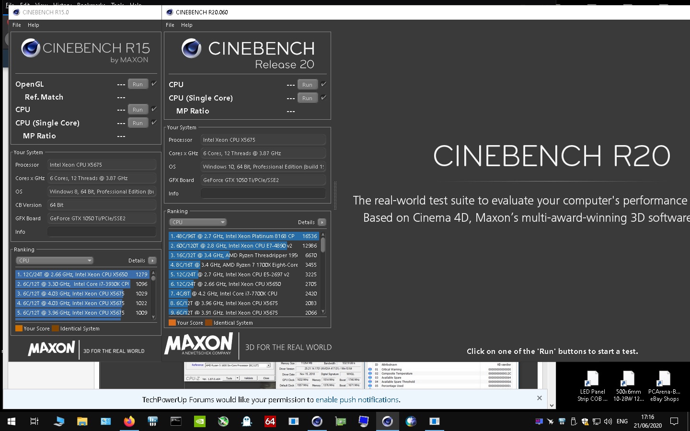
Task: Open the NVIDIA taskbar icon
Action: point(199,421)
